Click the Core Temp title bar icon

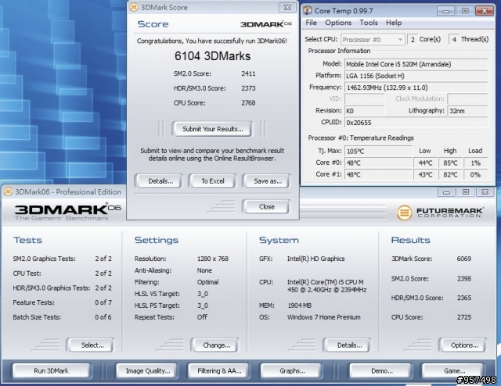click(308, 10)
